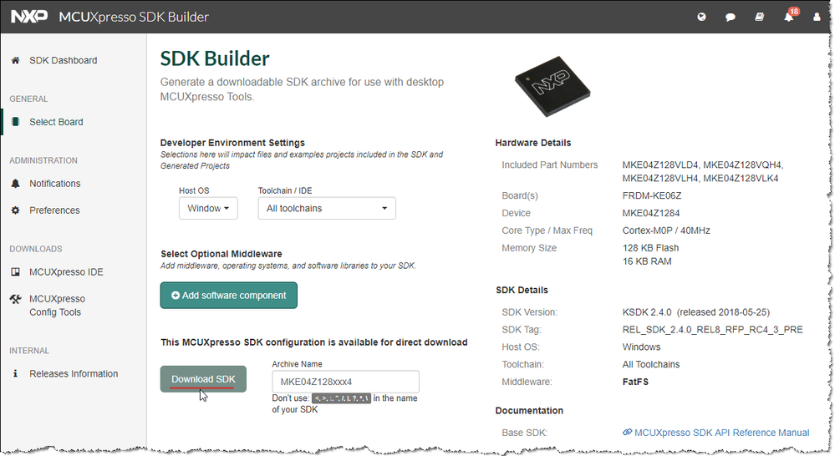Viewport: 835px width, 456px height.
Task: Click the NXP chip image
Action: click(x=552, y=86)
